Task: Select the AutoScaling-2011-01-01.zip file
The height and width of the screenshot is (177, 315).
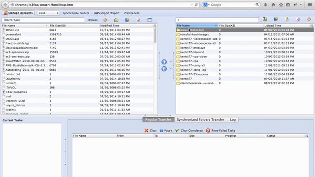Action: pyautogui.click(x=78, y=70)
